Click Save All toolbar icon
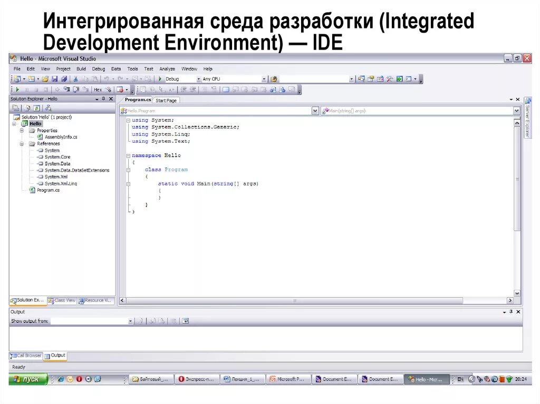 click(x=64, y=79)
